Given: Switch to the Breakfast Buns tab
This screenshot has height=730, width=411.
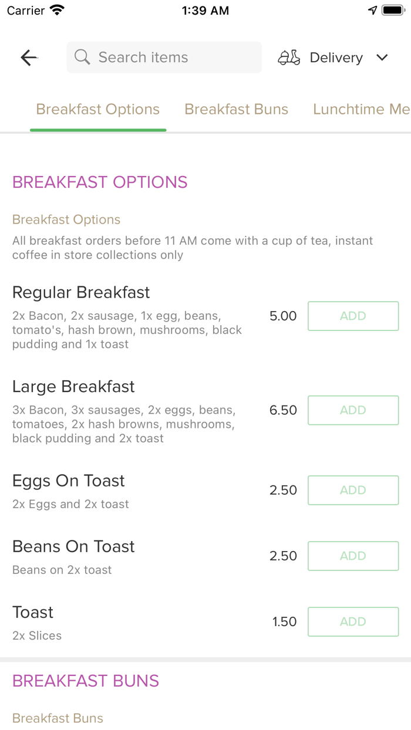Looking at the screenshot, I should 237,109.
